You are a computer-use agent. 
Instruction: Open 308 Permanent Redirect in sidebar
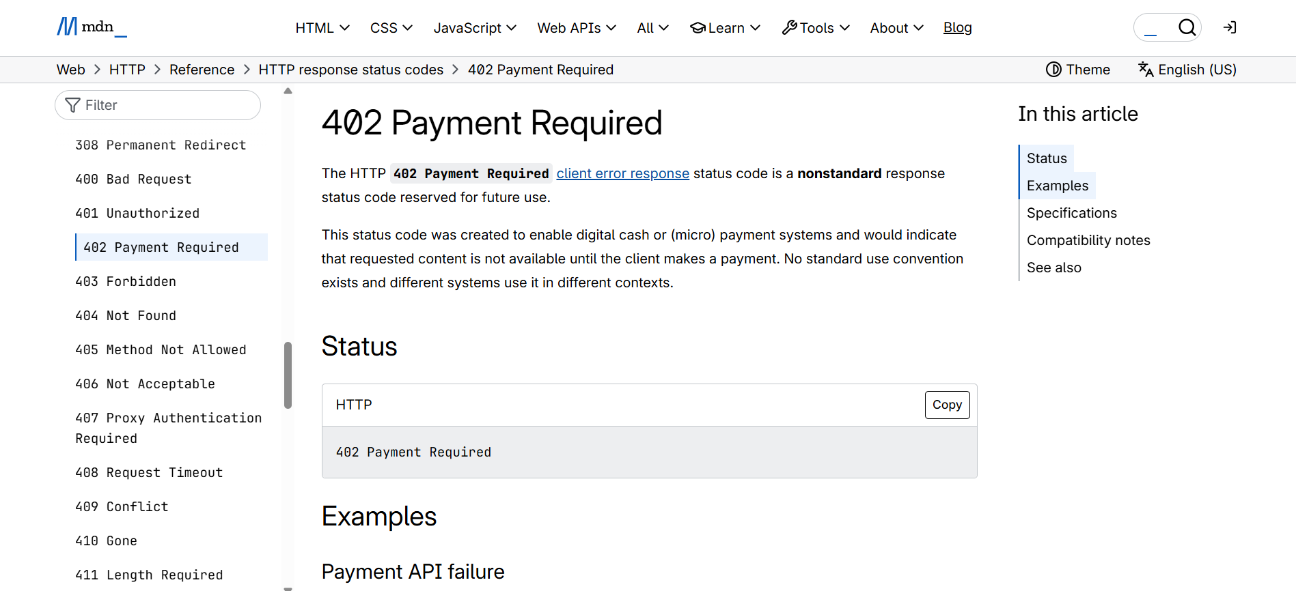click(x=161, y=145)
